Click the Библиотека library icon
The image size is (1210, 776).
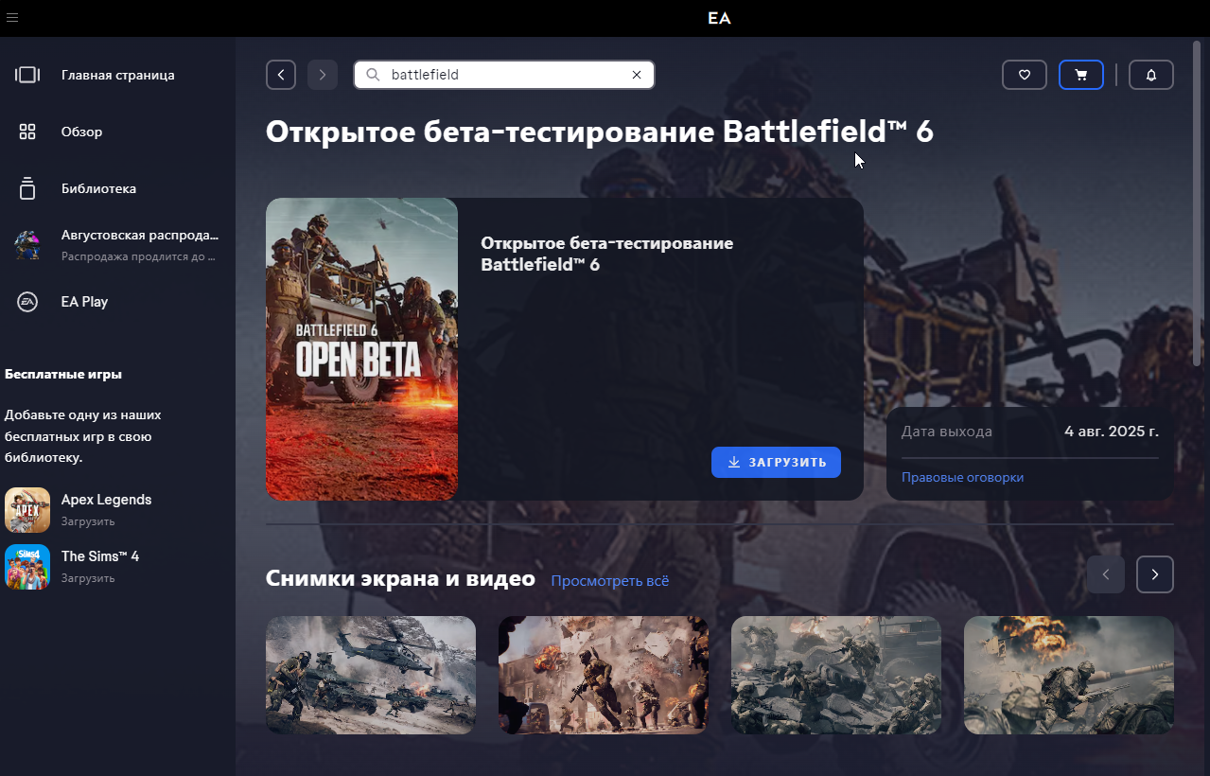(27, 188)
